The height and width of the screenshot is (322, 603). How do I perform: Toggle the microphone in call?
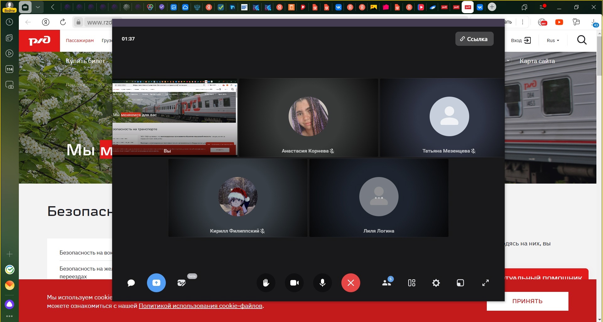(323, 283)
